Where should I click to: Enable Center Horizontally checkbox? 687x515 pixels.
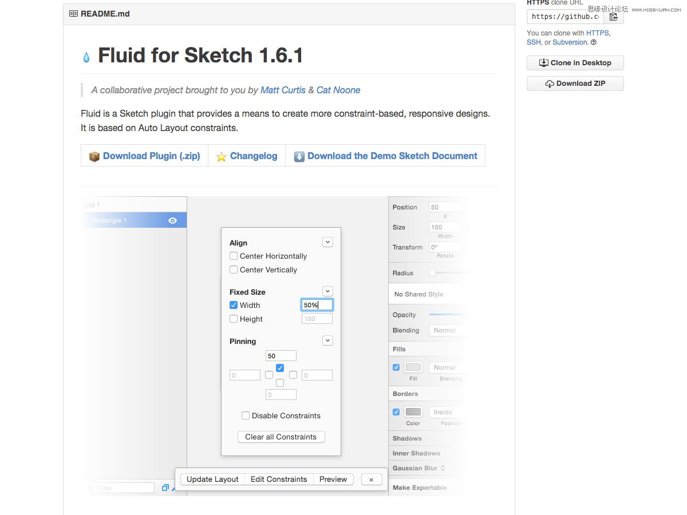pyautogui.click(x=234, y=256)
